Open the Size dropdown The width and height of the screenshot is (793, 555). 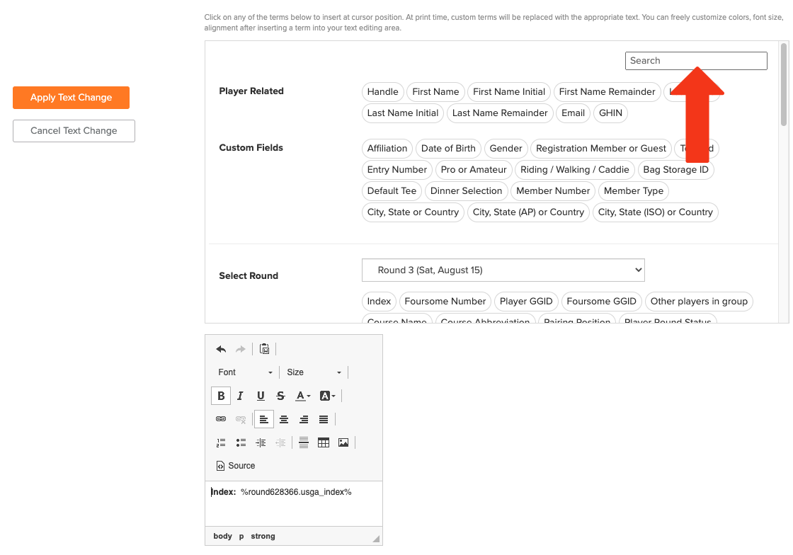tap(314, 372)
